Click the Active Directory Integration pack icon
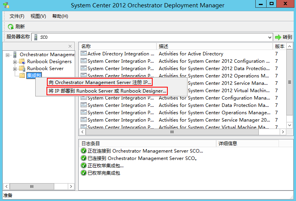 point(84,53)
